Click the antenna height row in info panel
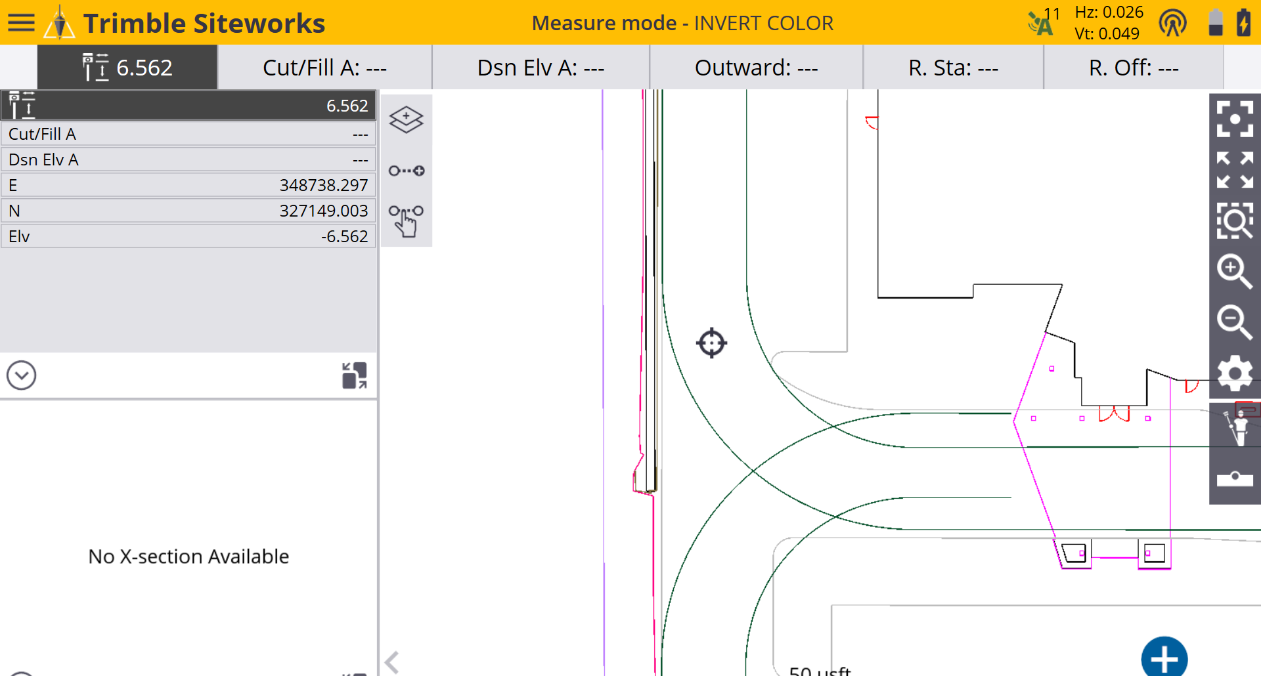 point(188,106)
